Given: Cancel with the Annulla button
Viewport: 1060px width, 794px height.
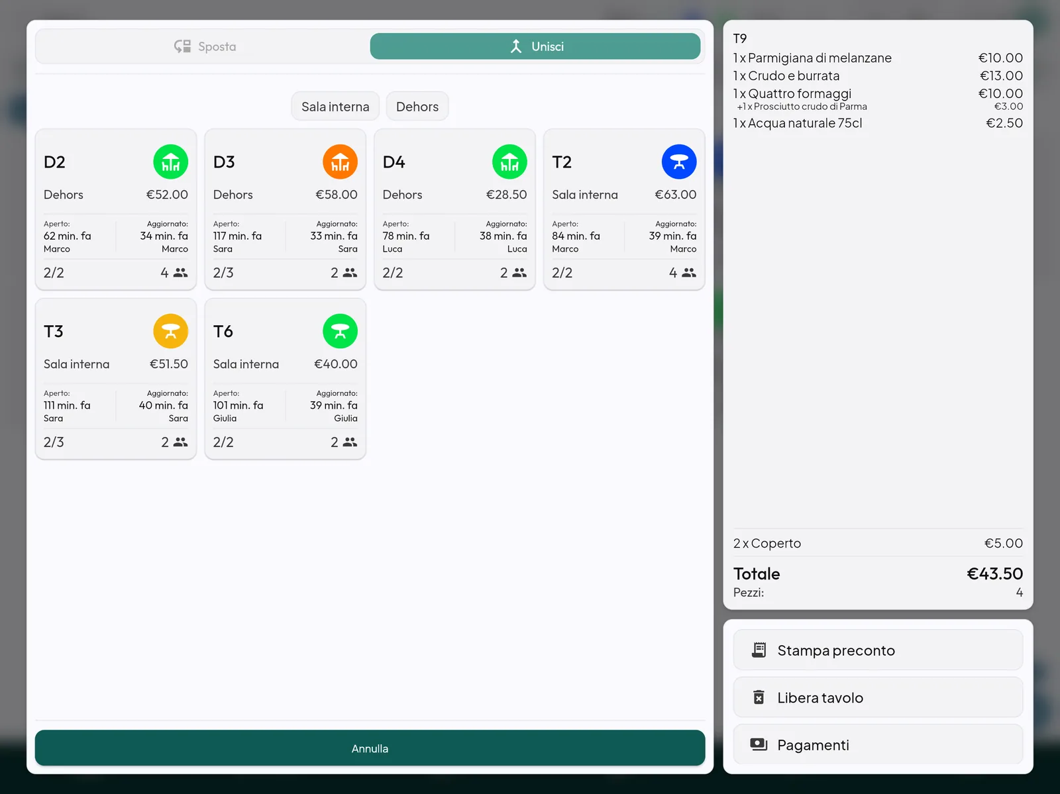Looking at the screenshot, I should tap(370, 748).
